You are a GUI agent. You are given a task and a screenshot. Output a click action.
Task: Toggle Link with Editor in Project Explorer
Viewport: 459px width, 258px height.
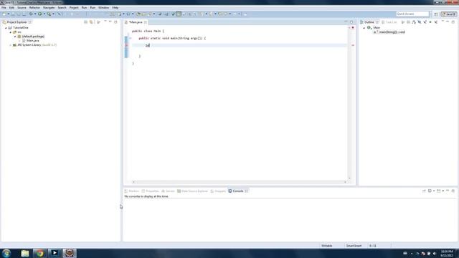click(91, 22)
